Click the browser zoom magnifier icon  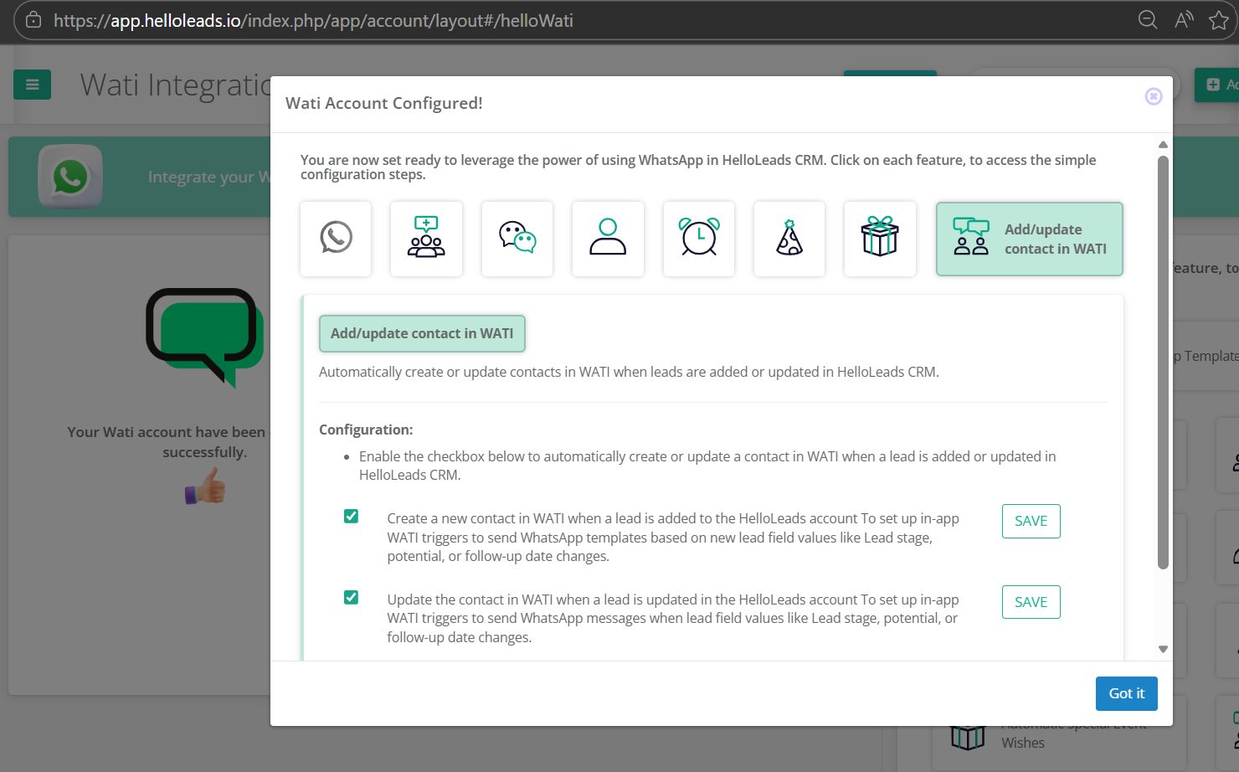point(1148,20)
